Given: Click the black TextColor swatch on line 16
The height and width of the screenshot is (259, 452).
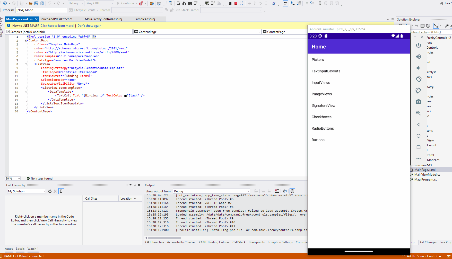Looking at the screenshot, I should tap(125, 95).
